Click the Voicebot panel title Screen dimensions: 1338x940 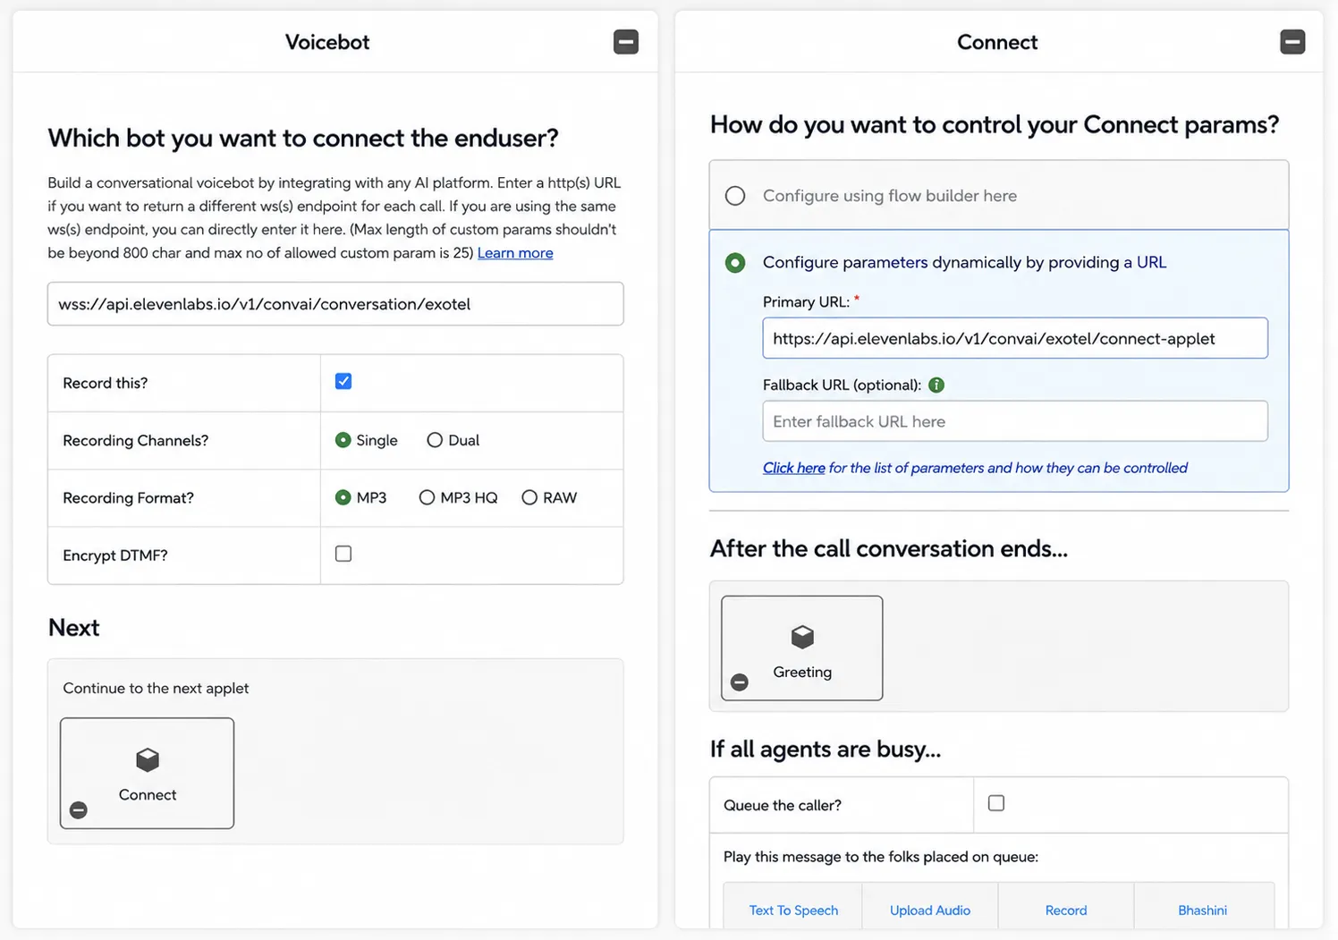click(x=327, y=42)
